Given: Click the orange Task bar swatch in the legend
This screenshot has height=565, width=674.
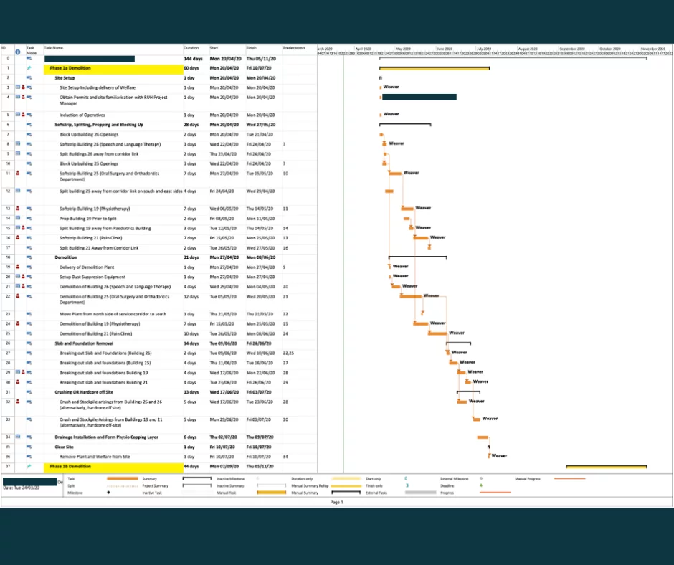Looking at the screenshot, I should (x=123, y=478).
